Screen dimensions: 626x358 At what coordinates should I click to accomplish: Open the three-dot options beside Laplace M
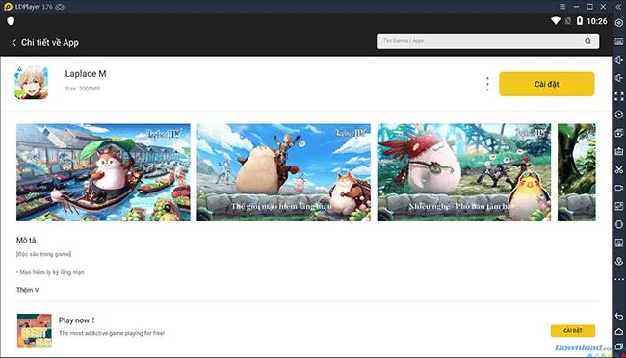487,84
